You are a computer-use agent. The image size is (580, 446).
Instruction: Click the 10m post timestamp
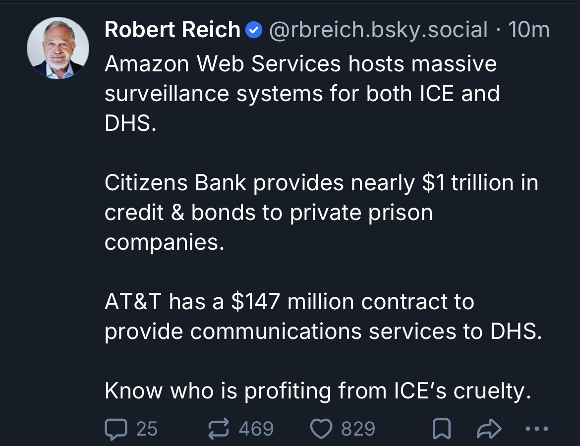pyautogui.click(x=528, y=30)
